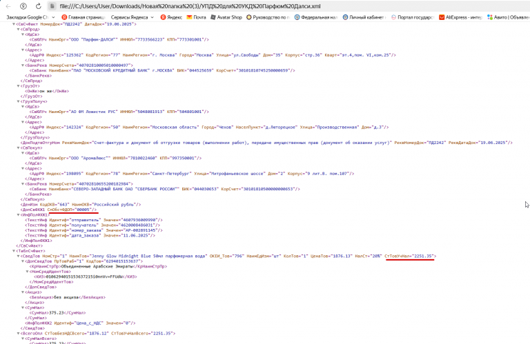This screenshot has height=344, width=530.
Task: Click НаимБанк value СЕВЕРО-ЗАПАДНЫЙ БАНК ОАО СБЕРБАНК
Action: pos(124,189)
